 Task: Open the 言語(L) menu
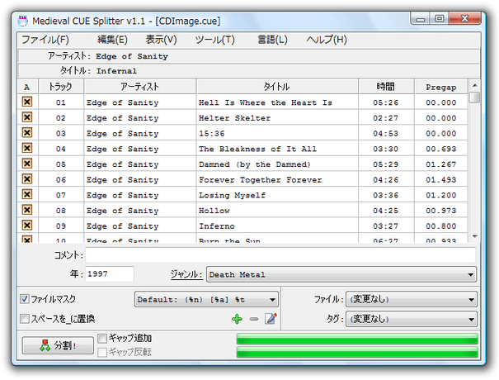click(x=272, y=40)
